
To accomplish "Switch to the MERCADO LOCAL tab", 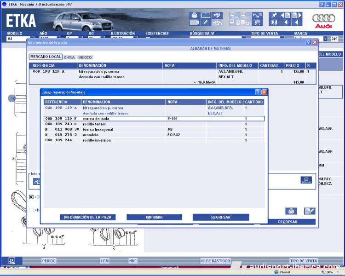I will tap(46, 57).
